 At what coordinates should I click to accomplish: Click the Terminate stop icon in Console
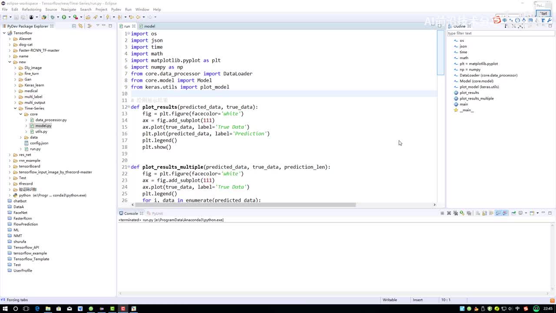coord(442,213)
